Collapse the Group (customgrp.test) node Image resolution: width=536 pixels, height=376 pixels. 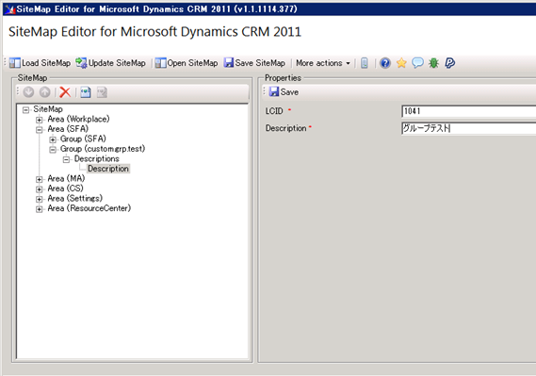53,150
